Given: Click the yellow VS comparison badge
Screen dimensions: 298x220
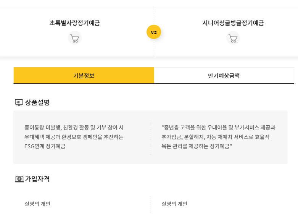Looking at the screenshot, I should coord(154,32).
